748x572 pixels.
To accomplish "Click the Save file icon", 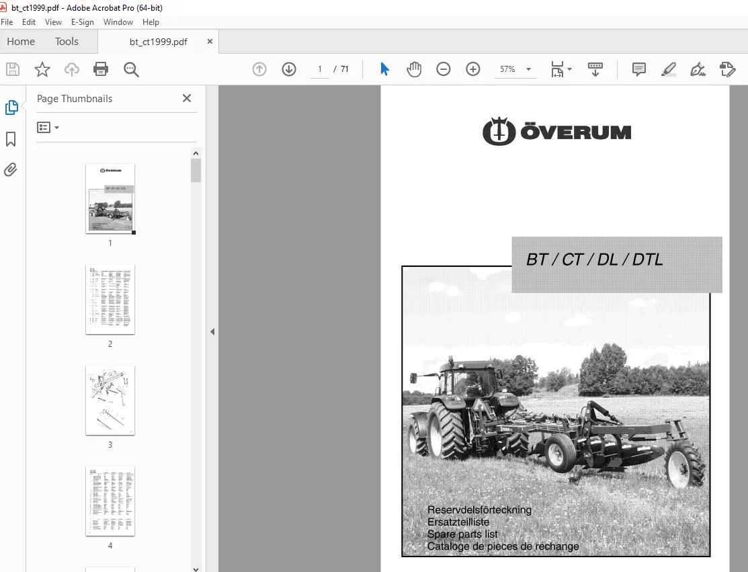I will [x=13, y=69].
